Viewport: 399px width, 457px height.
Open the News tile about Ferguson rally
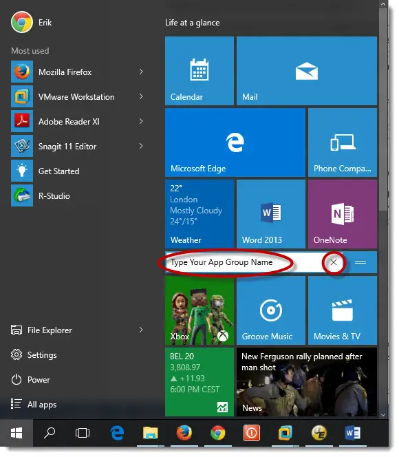pos(307,382)
